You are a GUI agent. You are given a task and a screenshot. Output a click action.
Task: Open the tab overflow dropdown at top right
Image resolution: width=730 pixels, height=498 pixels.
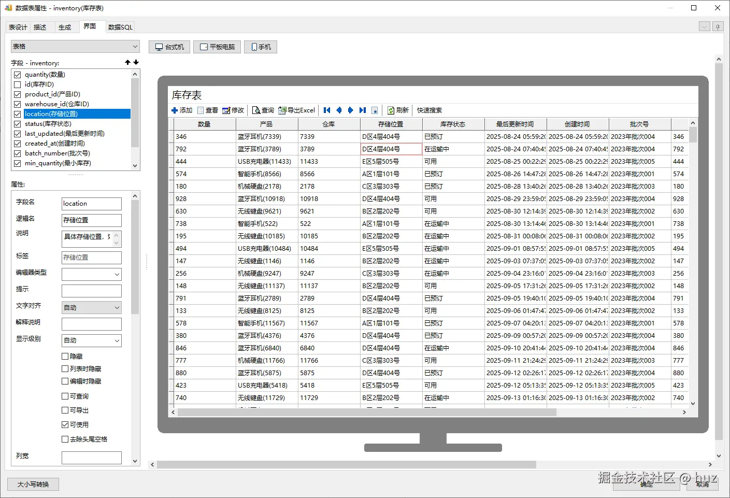coord(704,26)
